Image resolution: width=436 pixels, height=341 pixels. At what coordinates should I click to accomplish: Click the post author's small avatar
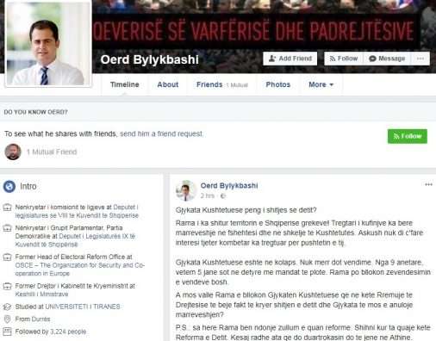point(186,190)
